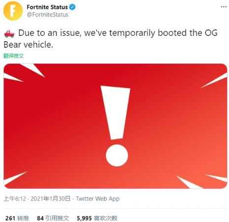
Task: Open the Twitter Web App source link
Action: tap(98, 199)
